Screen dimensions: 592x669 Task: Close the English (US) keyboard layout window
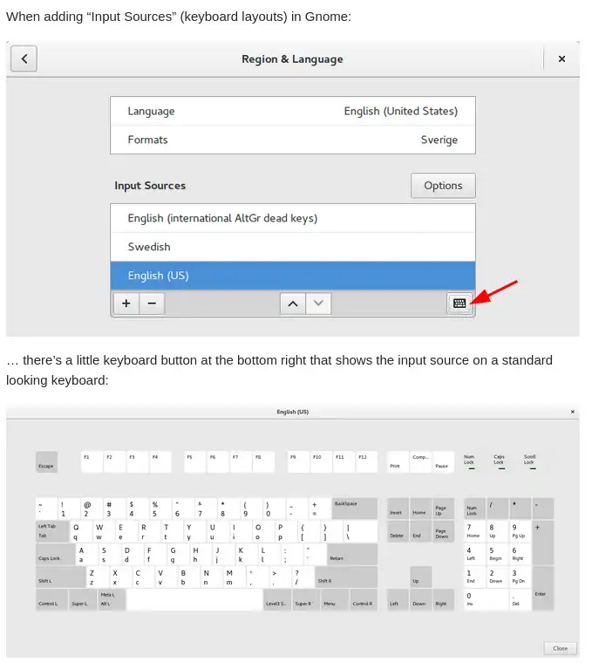coord(572,412)
